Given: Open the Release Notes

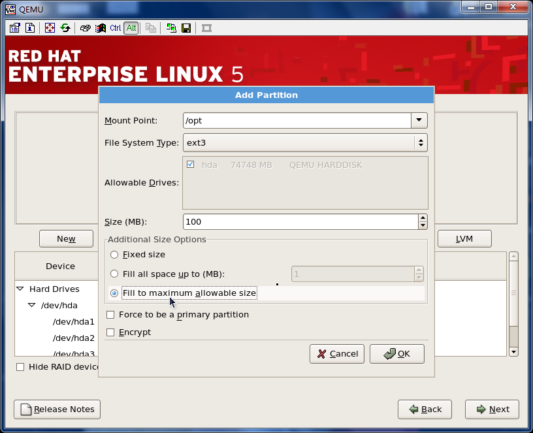Looking at the screenshot, I should (x=57, y=409).
